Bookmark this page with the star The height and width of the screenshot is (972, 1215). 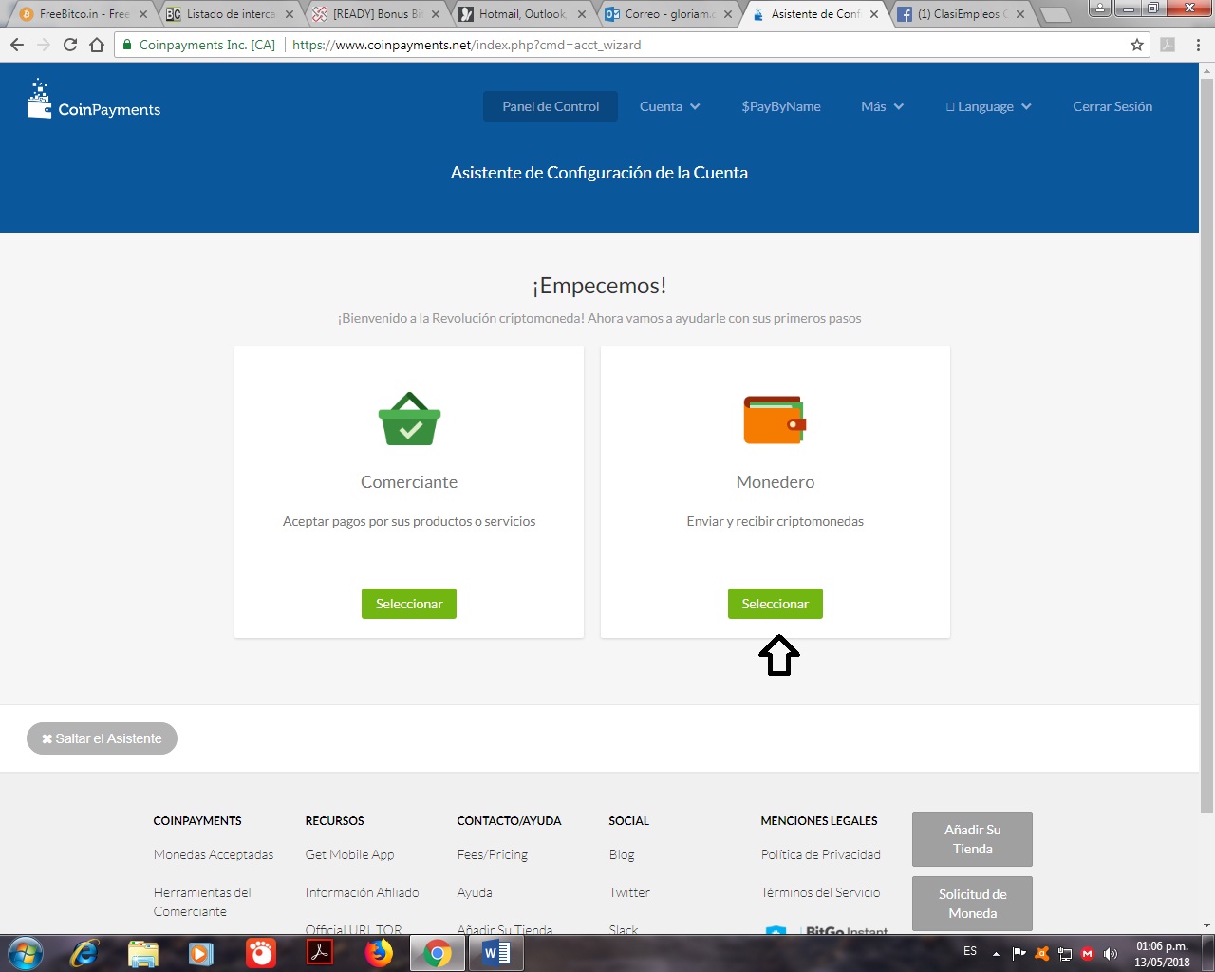1137,45
